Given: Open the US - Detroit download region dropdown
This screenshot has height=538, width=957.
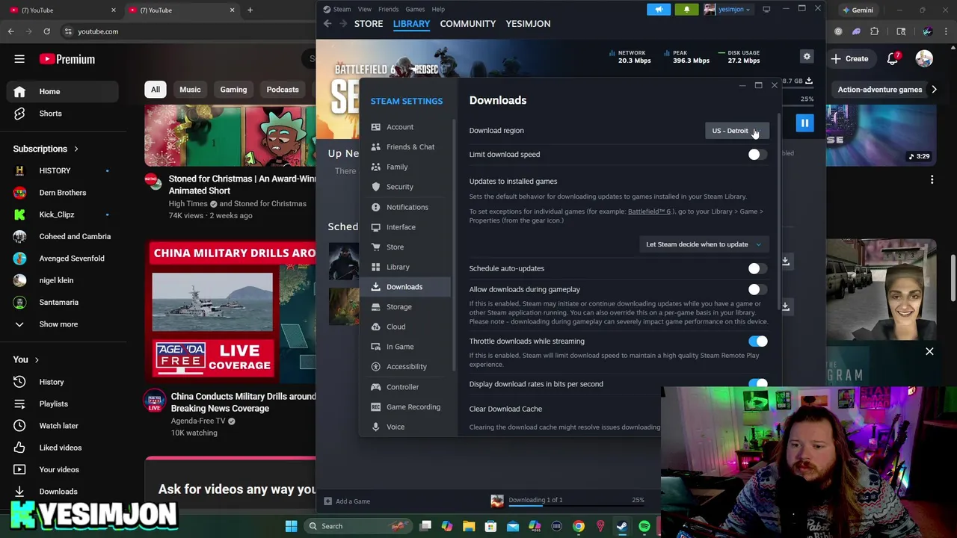Looking at the screenshot, I should click(x=736, y=131).
